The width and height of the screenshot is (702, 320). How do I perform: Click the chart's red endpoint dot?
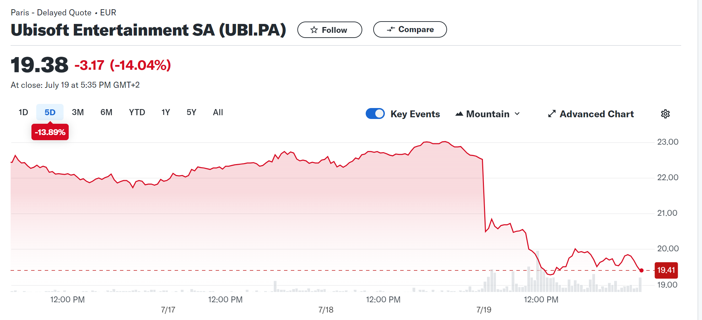pos(642,270)
